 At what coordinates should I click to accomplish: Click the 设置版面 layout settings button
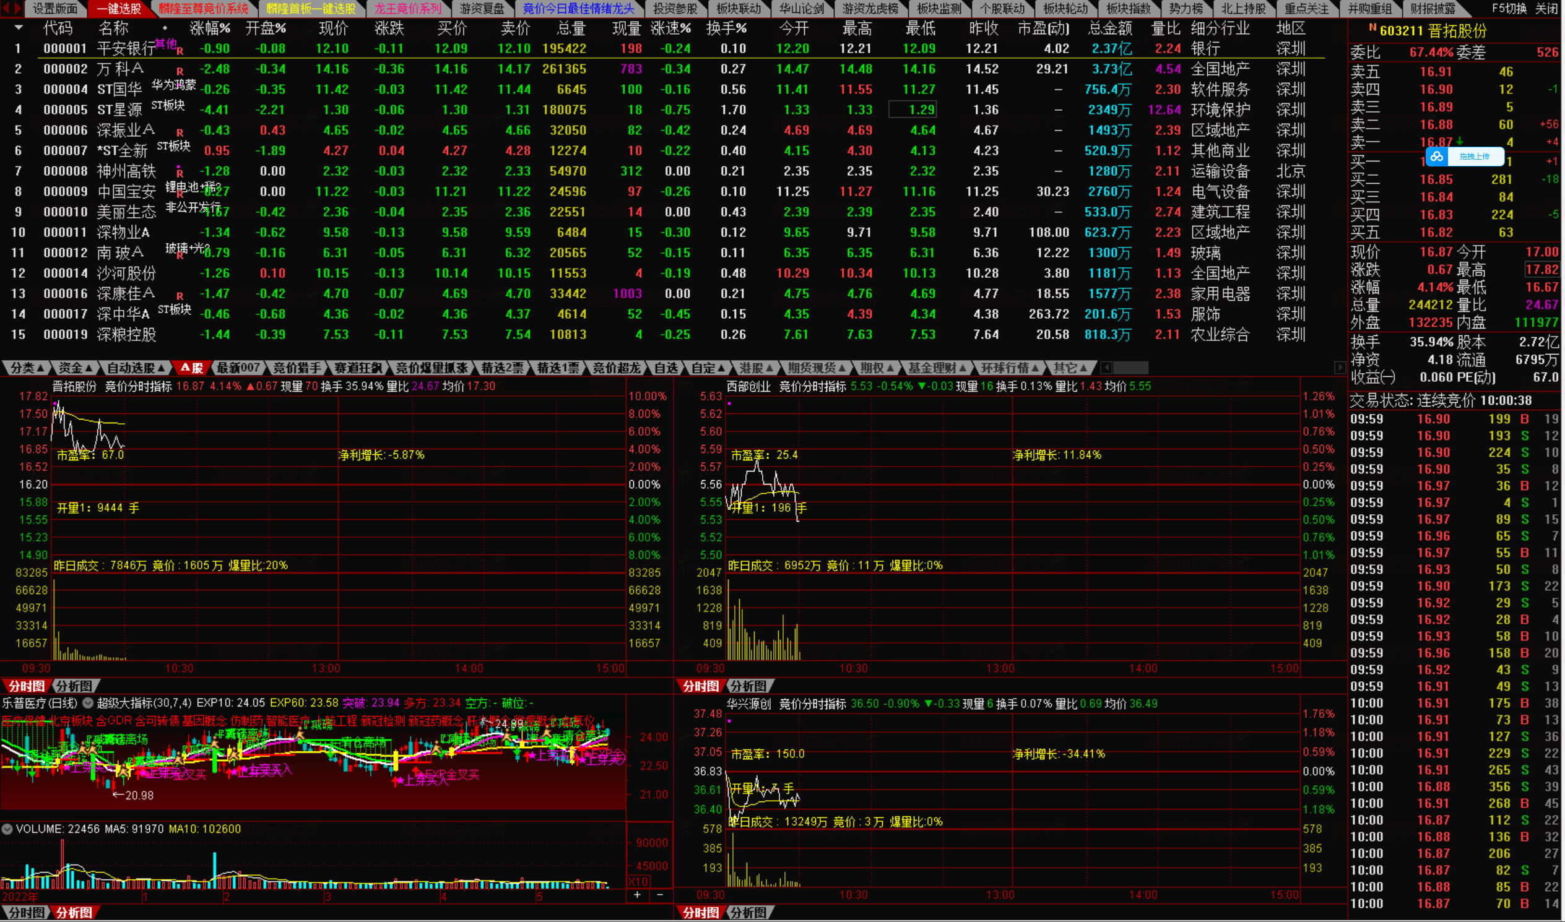point(54,9)
